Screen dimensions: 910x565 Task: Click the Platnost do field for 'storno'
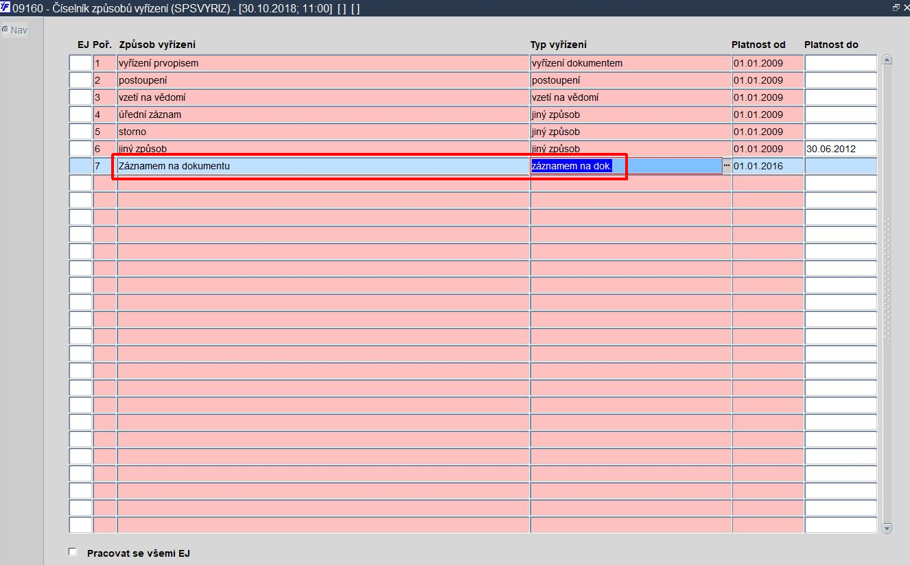pos(841,132)
